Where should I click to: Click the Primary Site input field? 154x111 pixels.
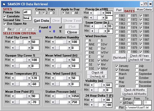(27, 12)
